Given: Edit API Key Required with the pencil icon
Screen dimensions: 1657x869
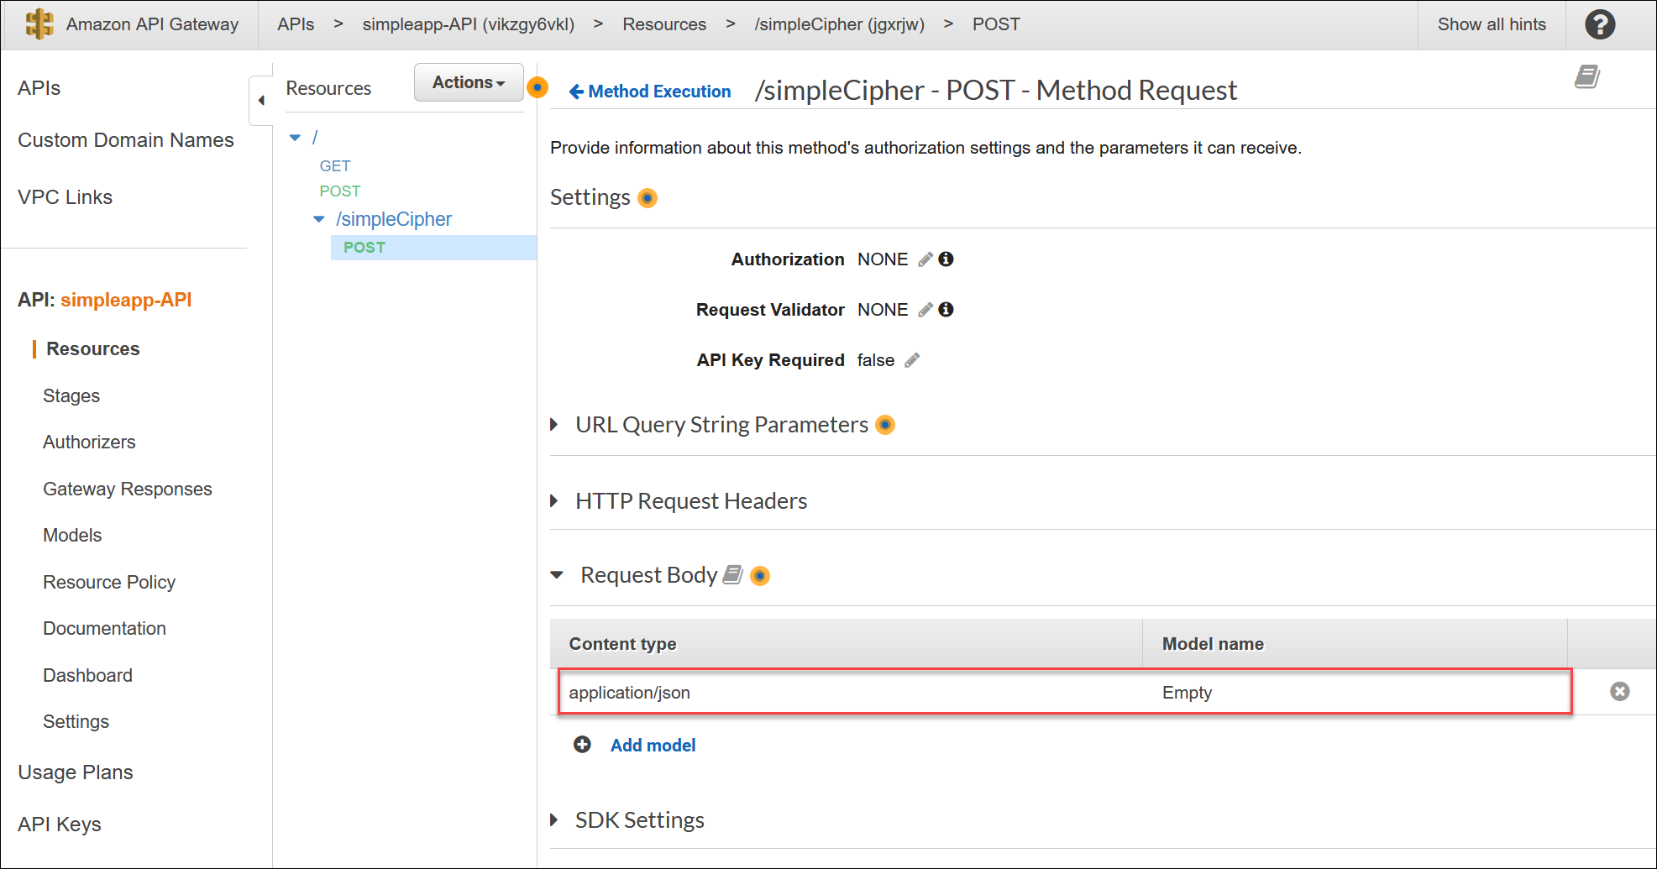Looking at the screenshot, I should click(912, 360).
